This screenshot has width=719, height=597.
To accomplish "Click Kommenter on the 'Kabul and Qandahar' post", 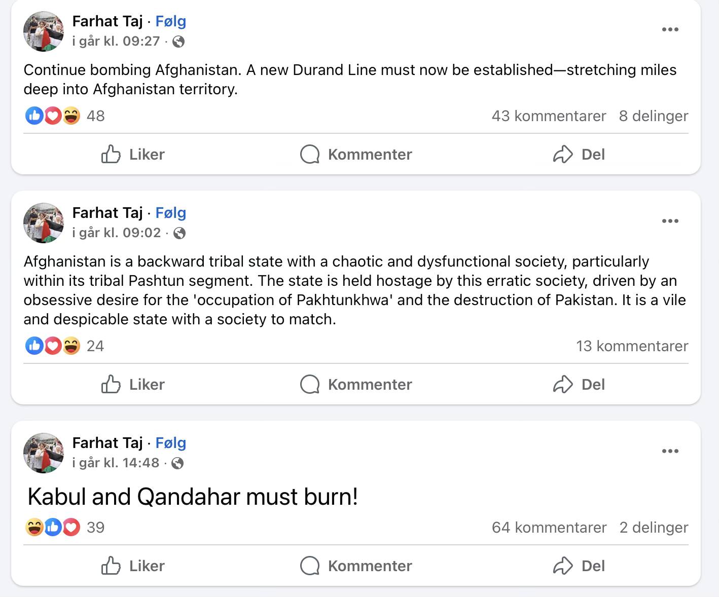I will (356, 566).
